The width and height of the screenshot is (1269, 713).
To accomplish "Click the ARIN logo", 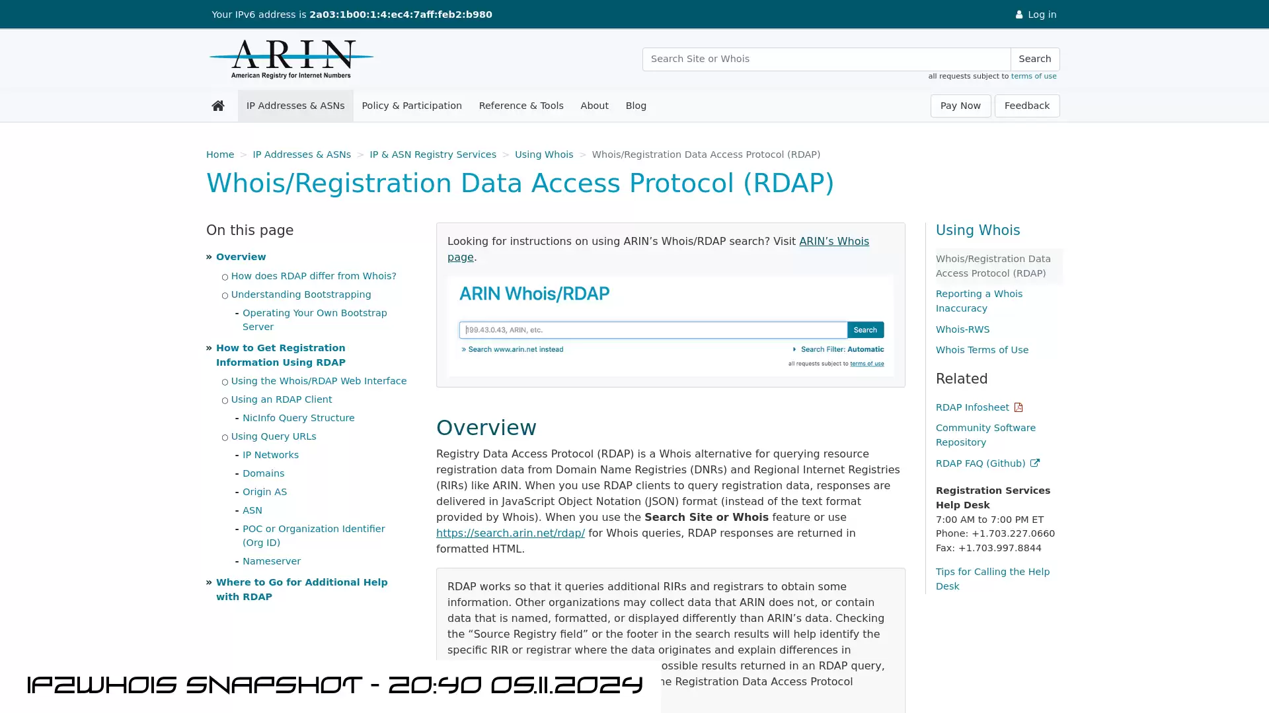I will (291, 59).
